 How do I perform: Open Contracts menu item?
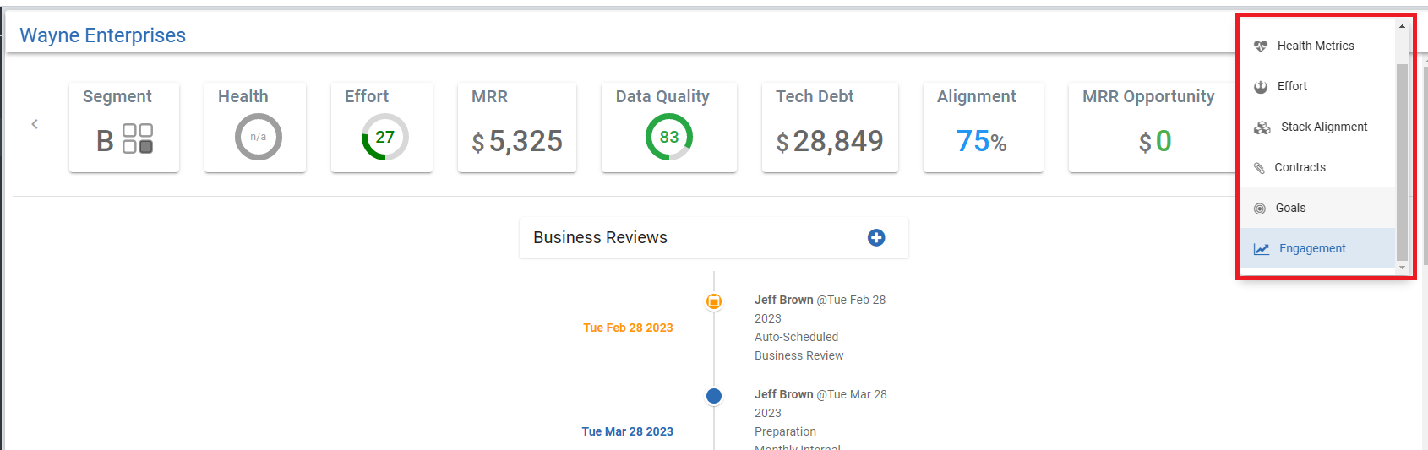point(1318,167)
